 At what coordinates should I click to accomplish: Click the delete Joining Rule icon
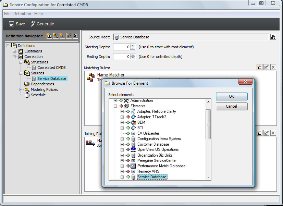tap(273, 133)
